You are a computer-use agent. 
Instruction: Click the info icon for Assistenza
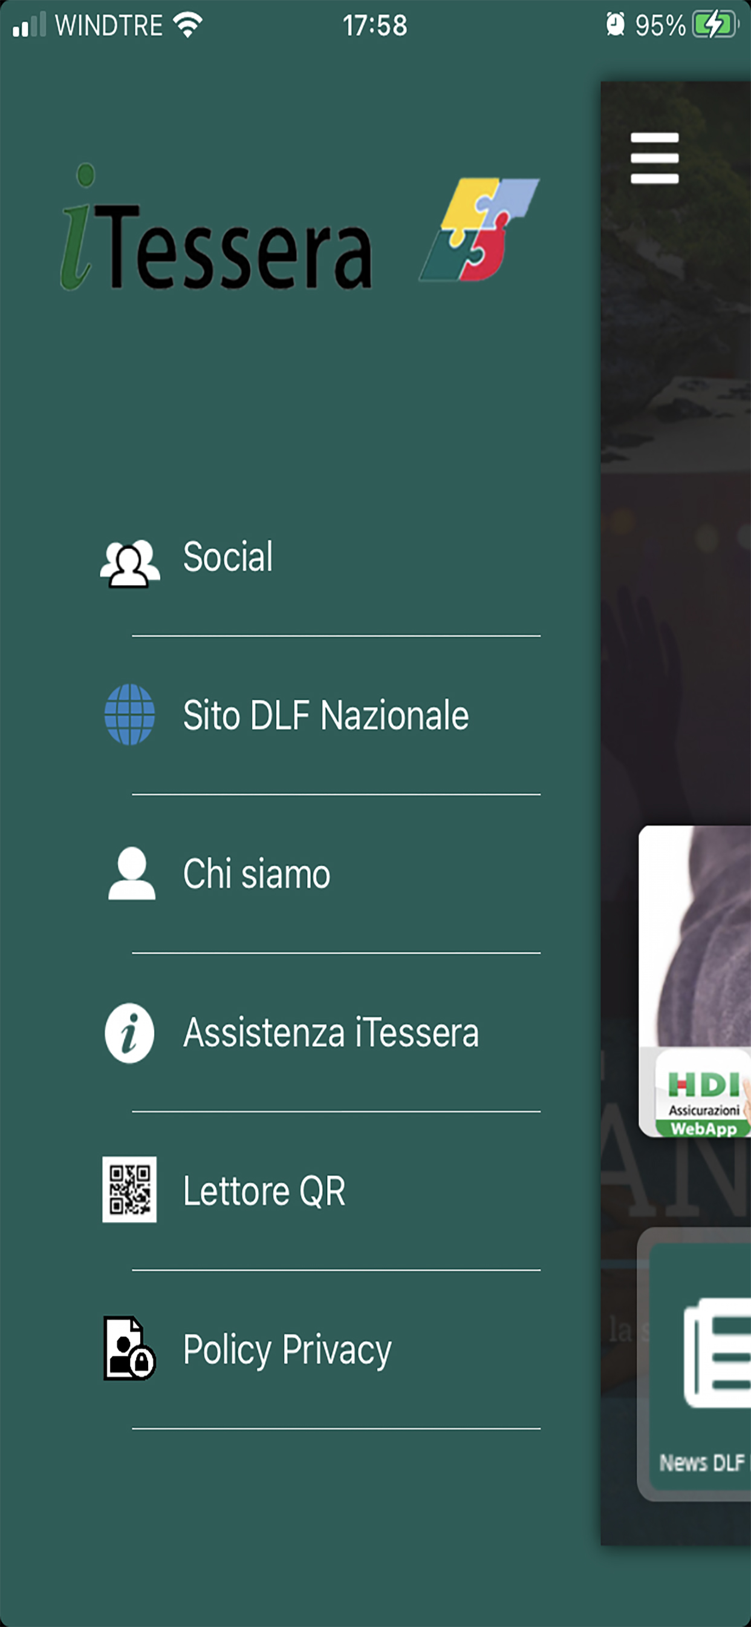(x=129, y=1033)
